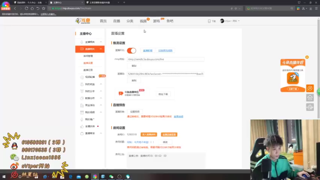Image resolution: width=320 pixels, height=180 pixels.
Task: Click the floating robot assistant icon
Action: pyautogui.click(x=310, y=107)
